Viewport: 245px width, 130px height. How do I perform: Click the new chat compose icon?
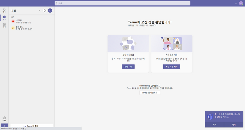coord(50,10)
